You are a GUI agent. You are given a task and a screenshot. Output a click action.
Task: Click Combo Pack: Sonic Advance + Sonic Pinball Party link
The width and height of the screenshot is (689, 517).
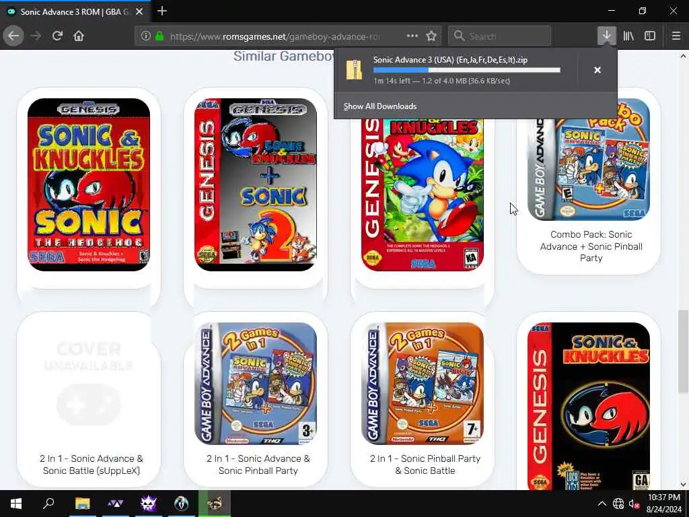coord(591,246)
